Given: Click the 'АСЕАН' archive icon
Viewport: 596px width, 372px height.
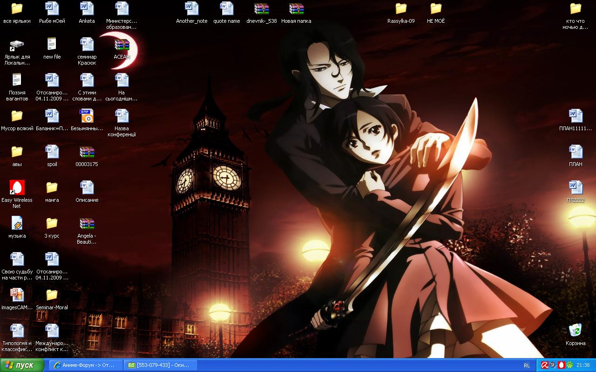Looking at the screenshot, I should 122,45.
